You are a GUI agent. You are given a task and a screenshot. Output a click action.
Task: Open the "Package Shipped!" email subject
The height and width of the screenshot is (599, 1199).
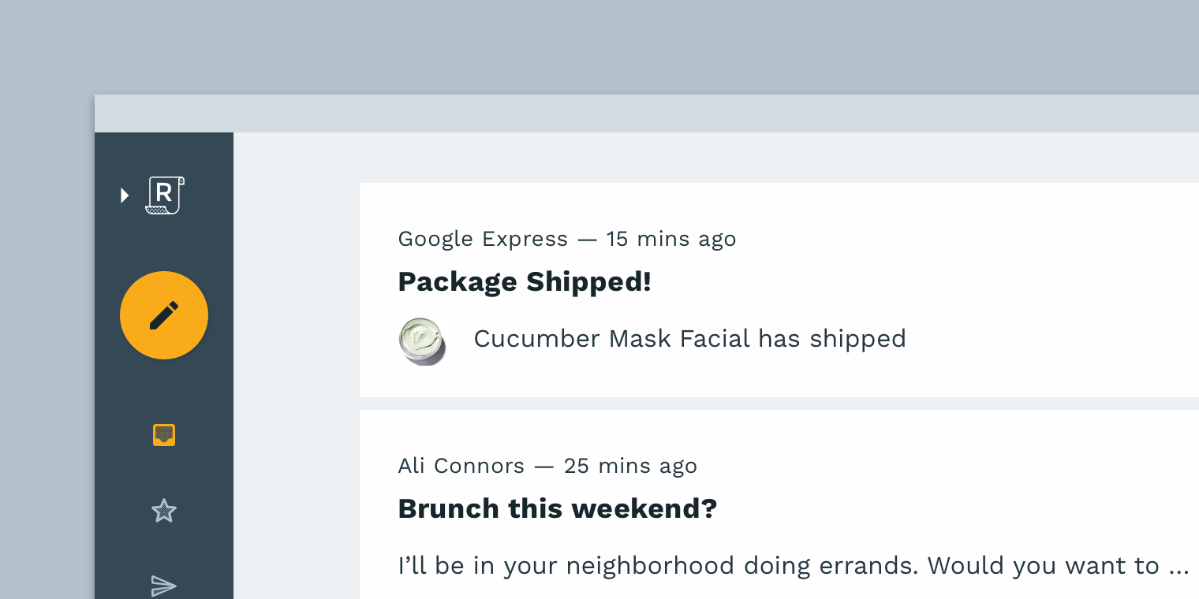(525, 282)
